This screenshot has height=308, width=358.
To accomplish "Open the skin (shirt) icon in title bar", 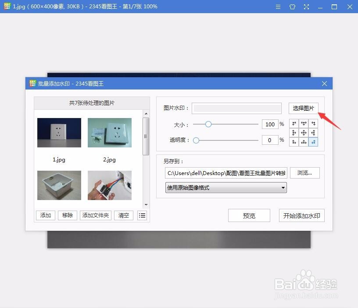I will point(292,7).
